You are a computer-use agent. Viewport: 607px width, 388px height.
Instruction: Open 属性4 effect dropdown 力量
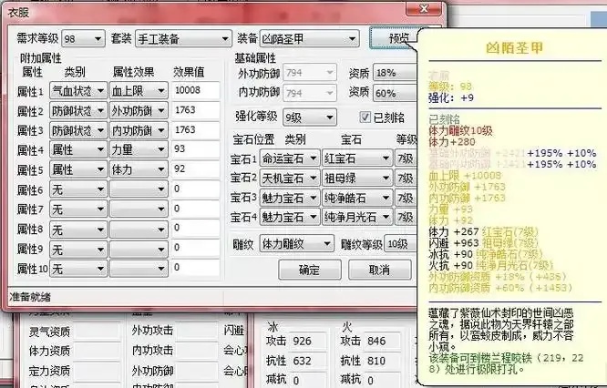tap(139, 150)
